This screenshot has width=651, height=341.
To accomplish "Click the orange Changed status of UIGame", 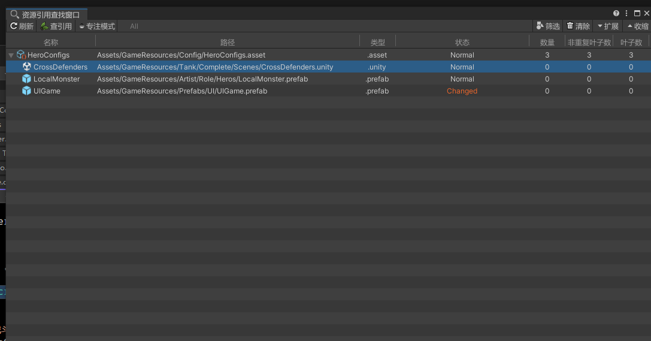I will click(x=462, y=91).
